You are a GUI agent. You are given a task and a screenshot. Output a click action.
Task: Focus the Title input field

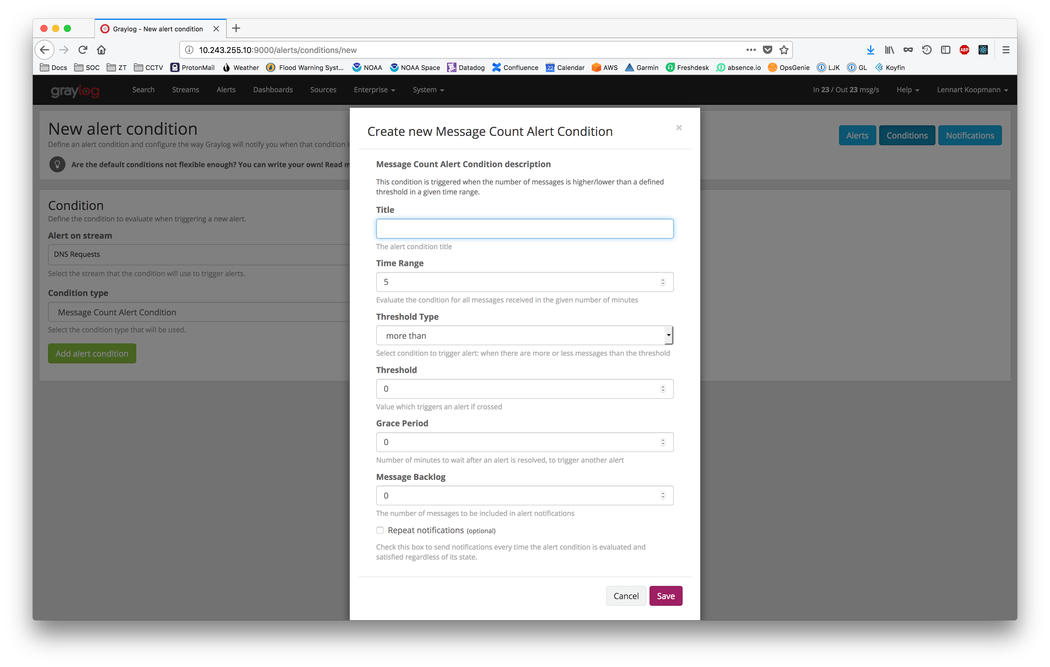[525, 229]
